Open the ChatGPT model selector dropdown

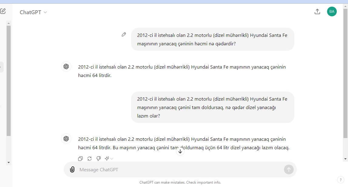tap(33, 12)
